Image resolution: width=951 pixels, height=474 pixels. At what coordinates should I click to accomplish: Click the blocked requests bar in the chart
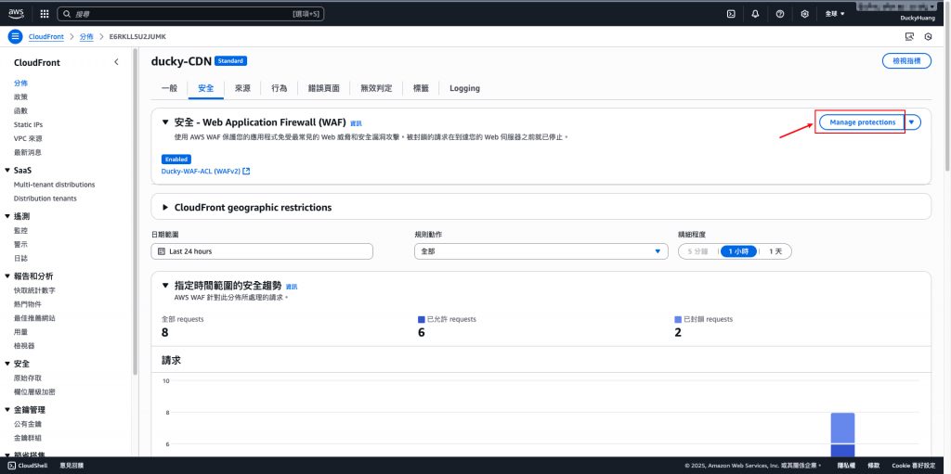pos(842,428)
